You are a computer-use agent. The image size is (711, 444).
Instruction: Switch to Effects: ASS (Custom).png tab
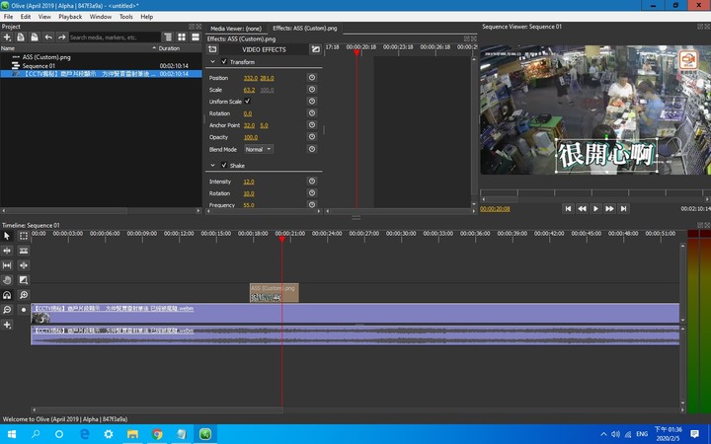(305, 28)
